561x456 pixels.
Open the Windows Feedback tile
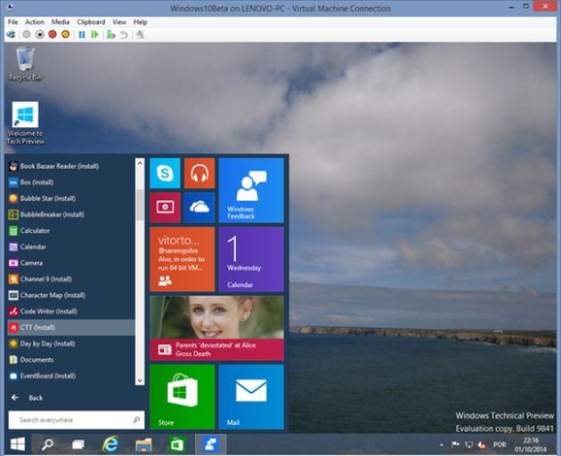click(x=251, y=190)
